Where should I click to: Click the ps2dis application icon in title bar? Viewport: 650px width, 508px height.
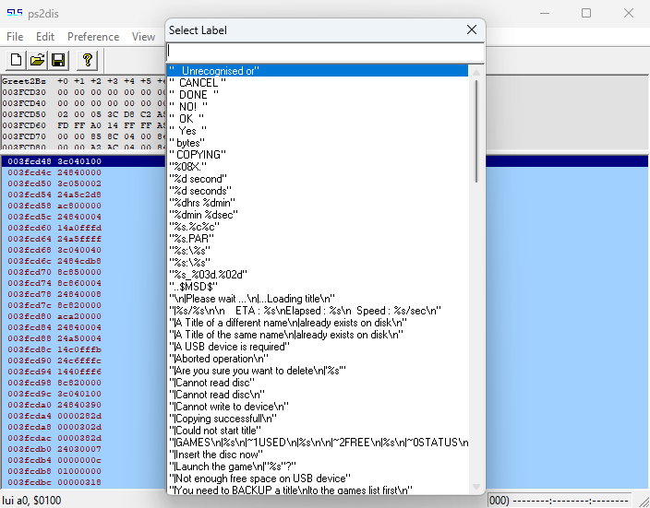(16, 13)
